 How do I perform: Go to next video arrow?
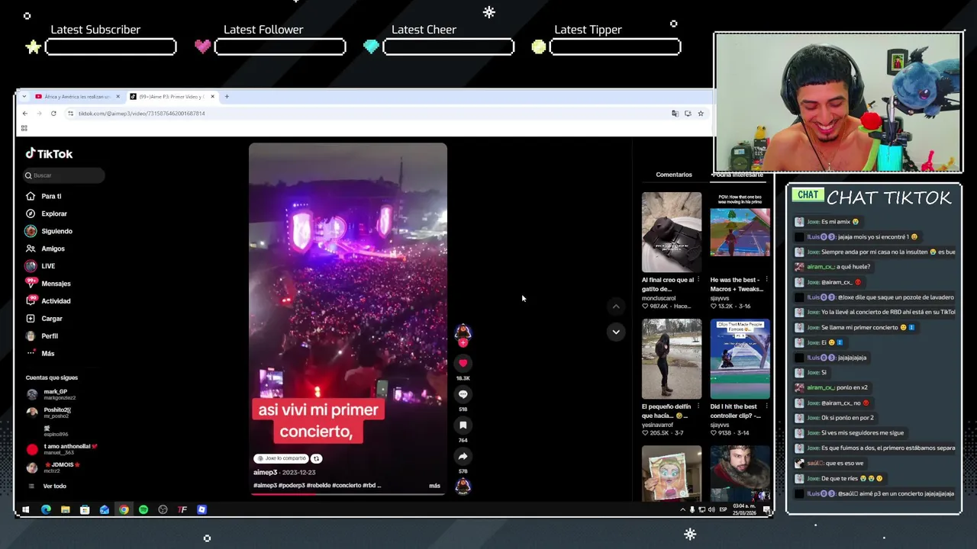pos(616,332)
